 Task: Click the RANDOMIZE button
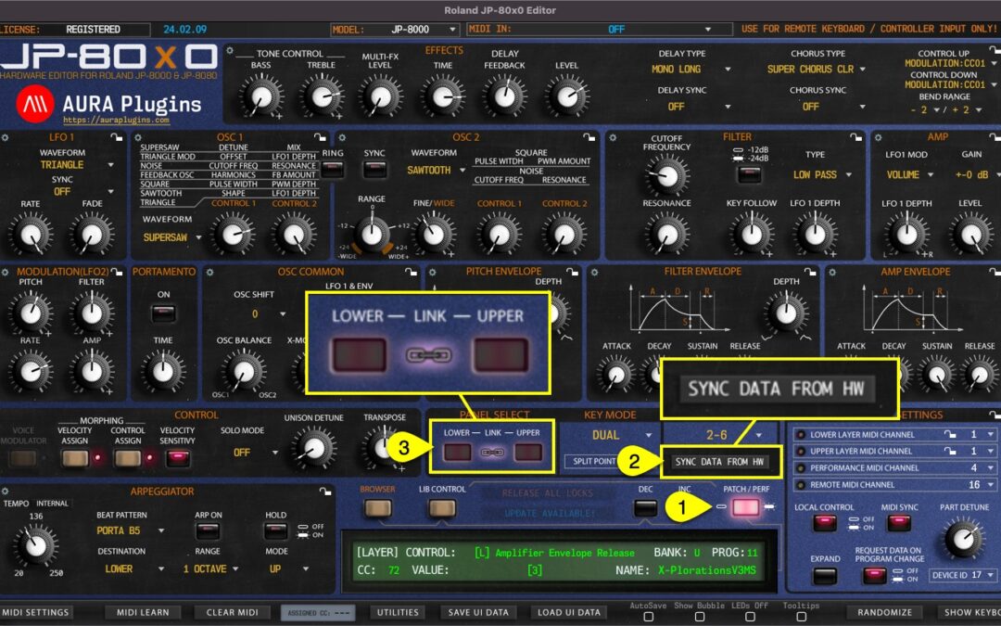tap(886, 612)
